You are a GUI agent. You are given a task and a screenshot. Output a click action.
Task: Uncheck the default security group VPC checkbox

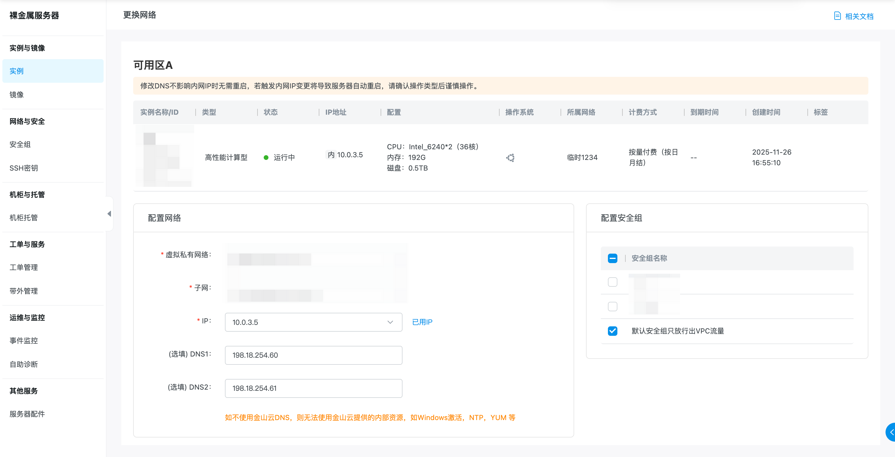[613, 331]
